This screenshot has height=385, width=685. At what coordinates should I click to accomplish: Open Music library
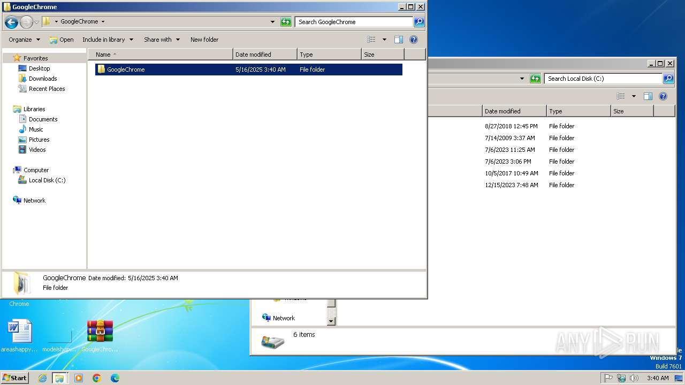(36, 129)
